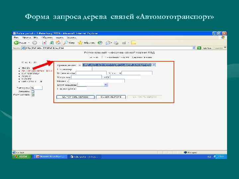Click the Forward arrow icon in toolbar
Viewport: 239px width, 179px height.
tap(35, 43)
